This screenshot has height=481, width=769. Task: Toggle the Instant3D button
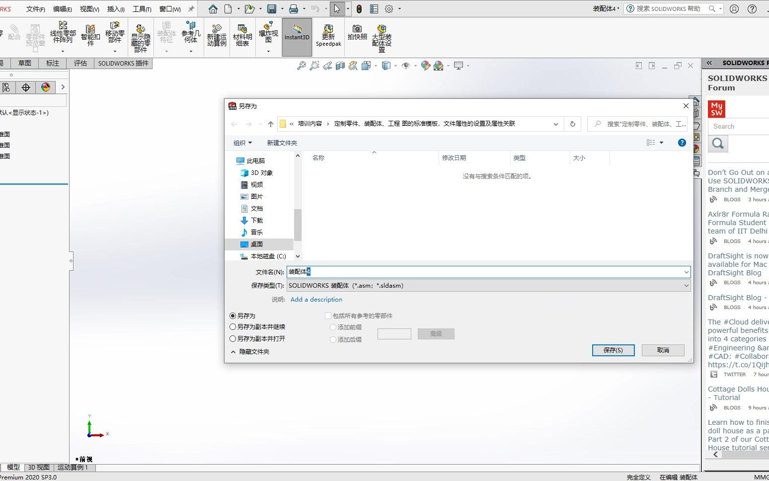tap(297, 37)
